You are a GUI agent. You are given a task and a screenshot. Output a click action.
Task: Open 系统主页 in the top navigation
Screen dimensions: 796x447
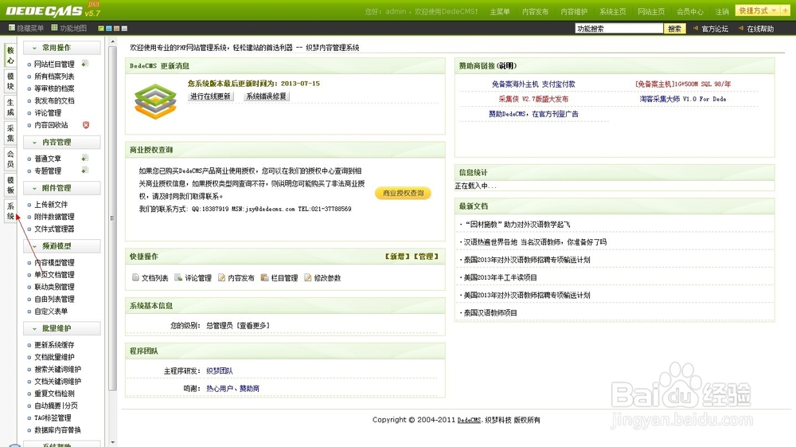(613, 12)
